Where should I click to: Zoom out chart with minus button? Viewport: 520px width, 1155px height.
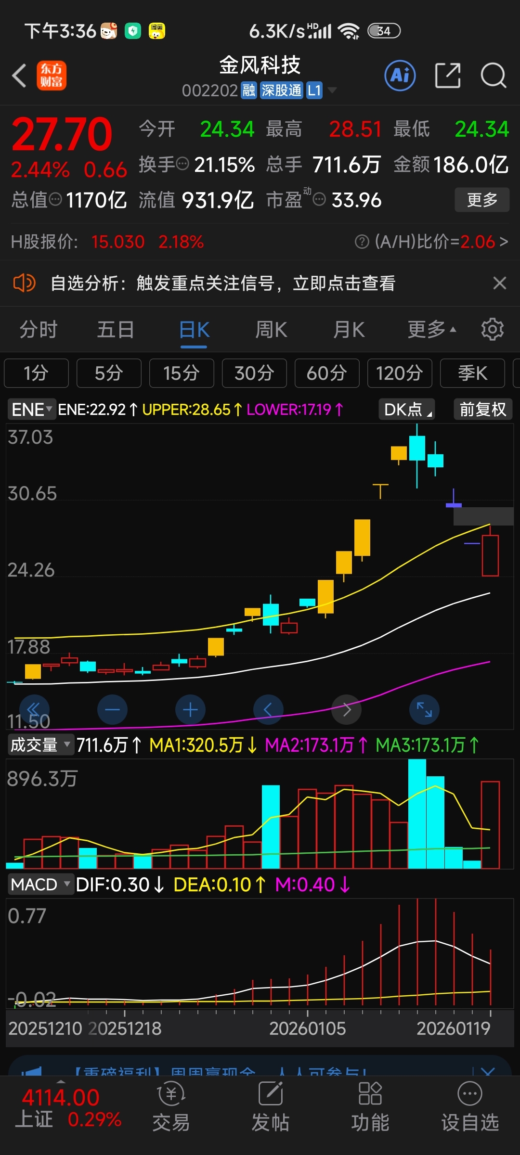112,709
